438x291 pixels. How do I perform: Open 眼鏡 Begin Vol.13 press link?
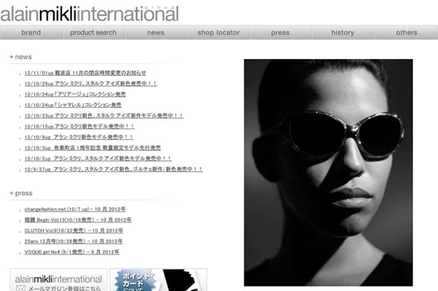point(78,220)
